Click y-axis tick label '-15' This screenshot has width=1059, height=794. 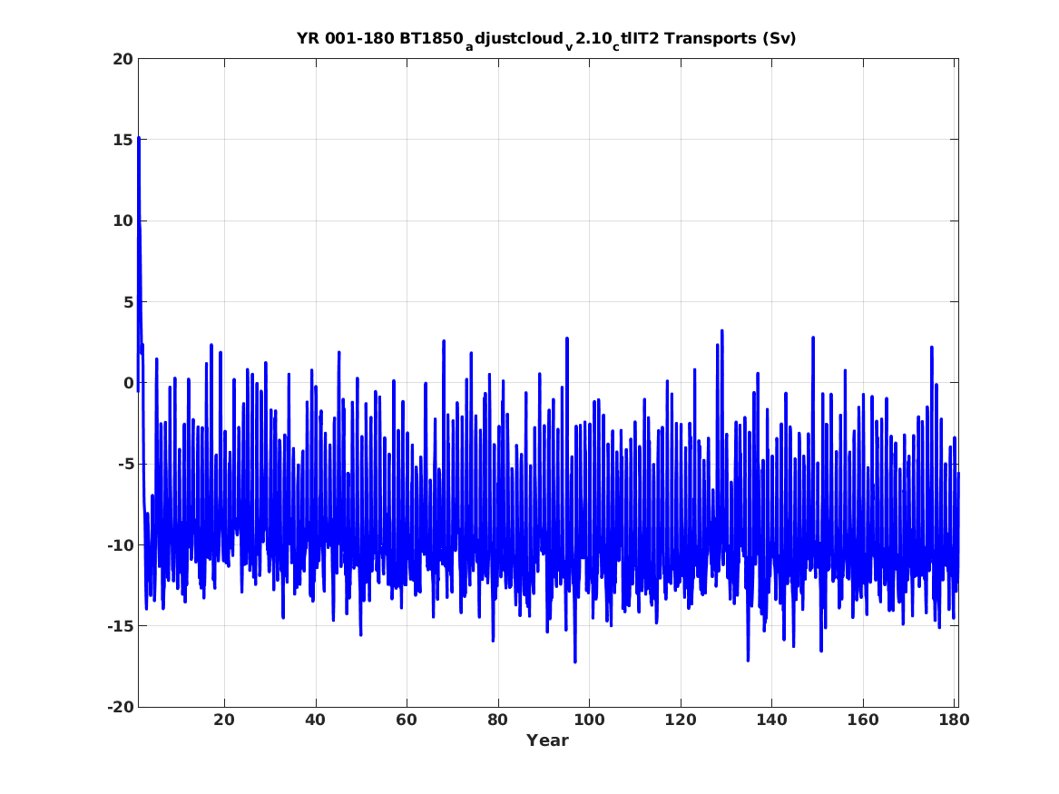(x=120, y=626)
